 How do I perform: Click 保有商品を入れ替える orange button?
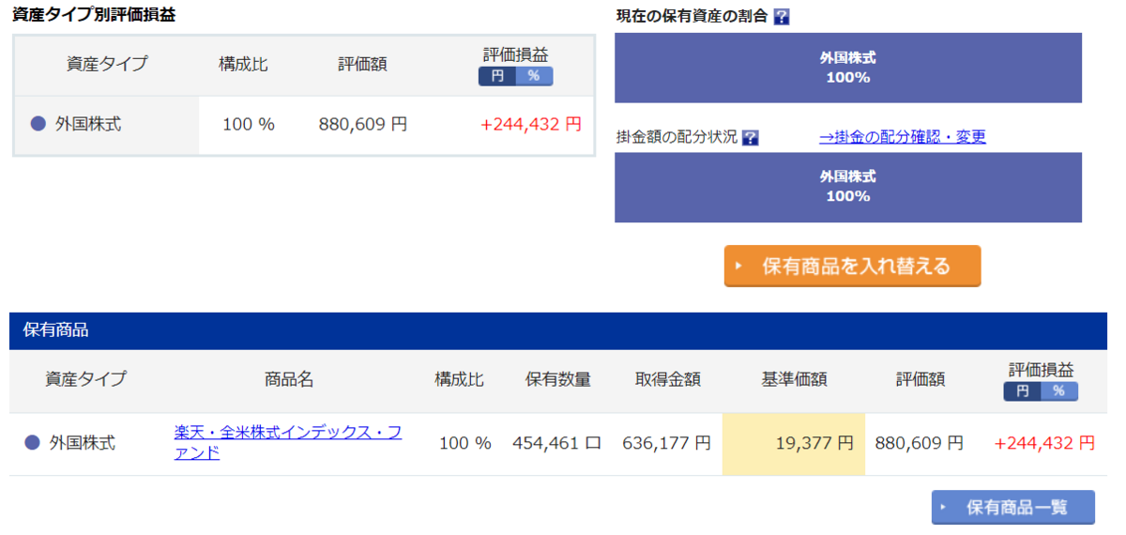852,266
